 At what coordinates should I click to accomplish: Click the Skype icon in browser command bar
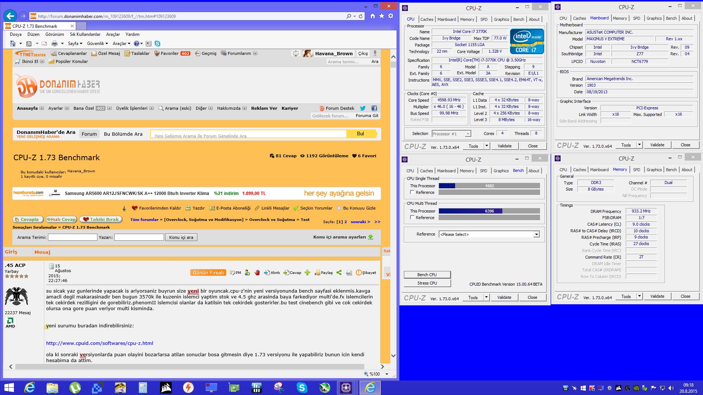point(157,44)
